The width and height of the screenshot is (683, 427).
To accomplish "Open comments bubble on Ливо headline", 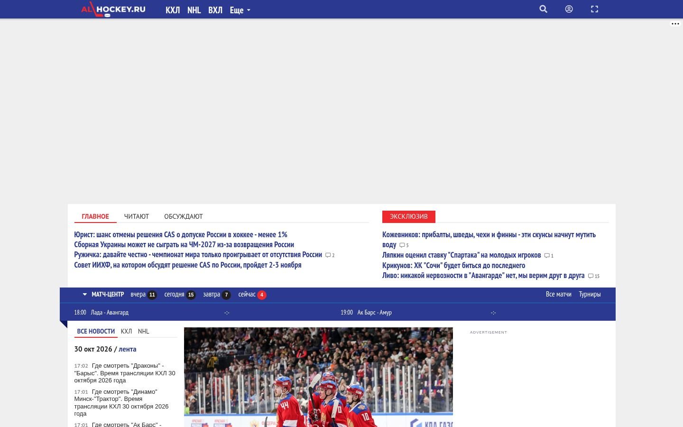I will (593, 276).
